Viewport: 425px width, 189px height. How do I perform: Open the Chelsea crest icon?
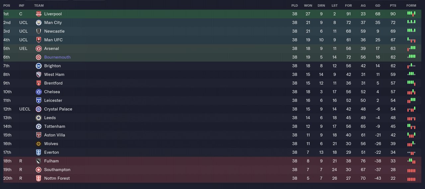coord(39,92)
